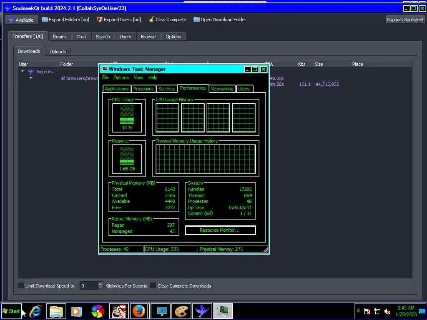427x320 pixels.
Task: Switch to Task Manager's Networking tab
Action: point(222,89)
